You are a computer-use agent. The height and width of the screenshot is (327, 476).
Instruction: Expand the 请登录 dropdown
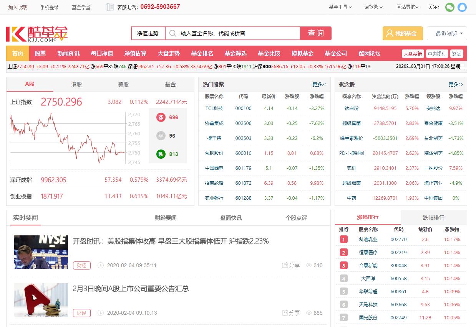click(x=374, y=7)
